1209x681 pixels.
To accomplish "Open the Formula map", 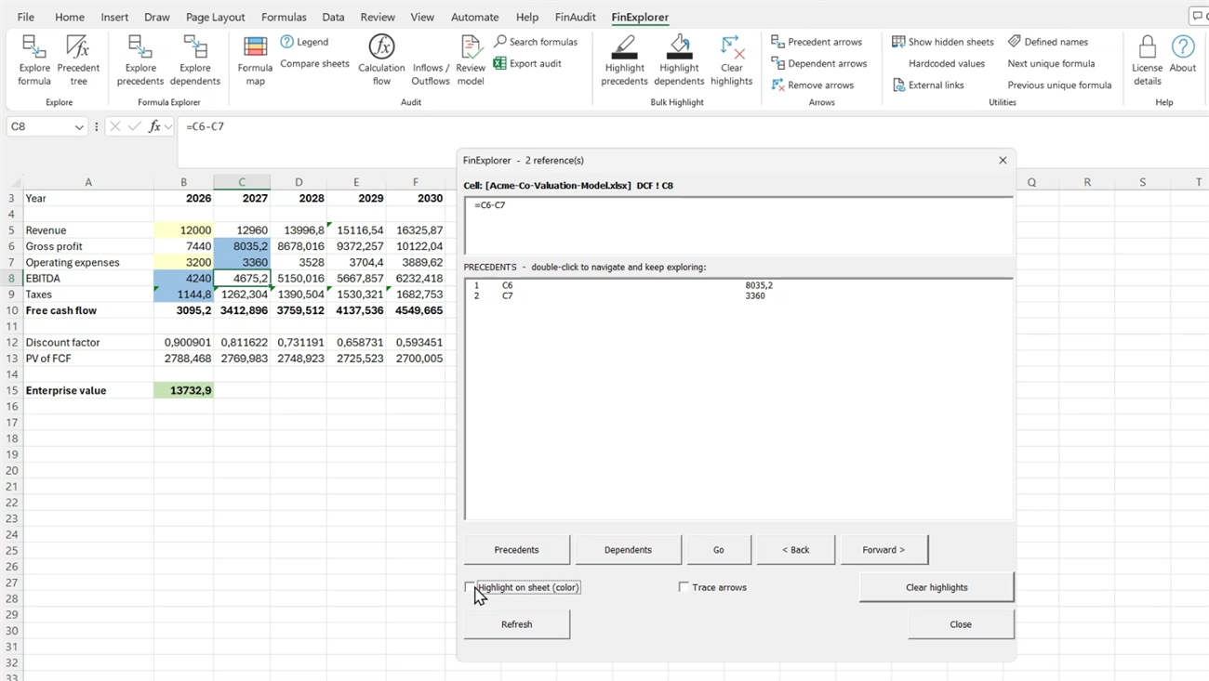I will click(255, 60).
